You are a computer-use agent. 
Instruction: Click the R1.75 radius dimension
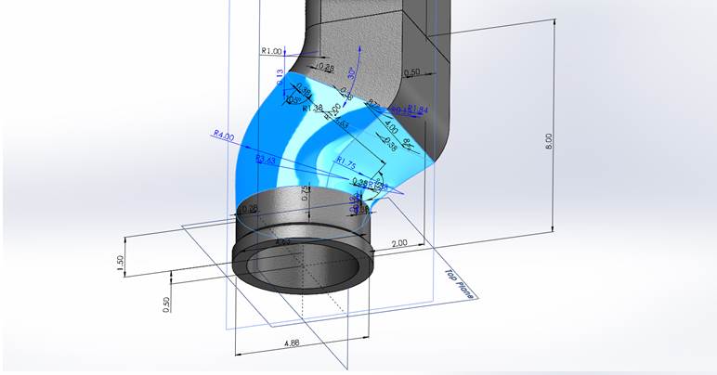tap(345, 162)
